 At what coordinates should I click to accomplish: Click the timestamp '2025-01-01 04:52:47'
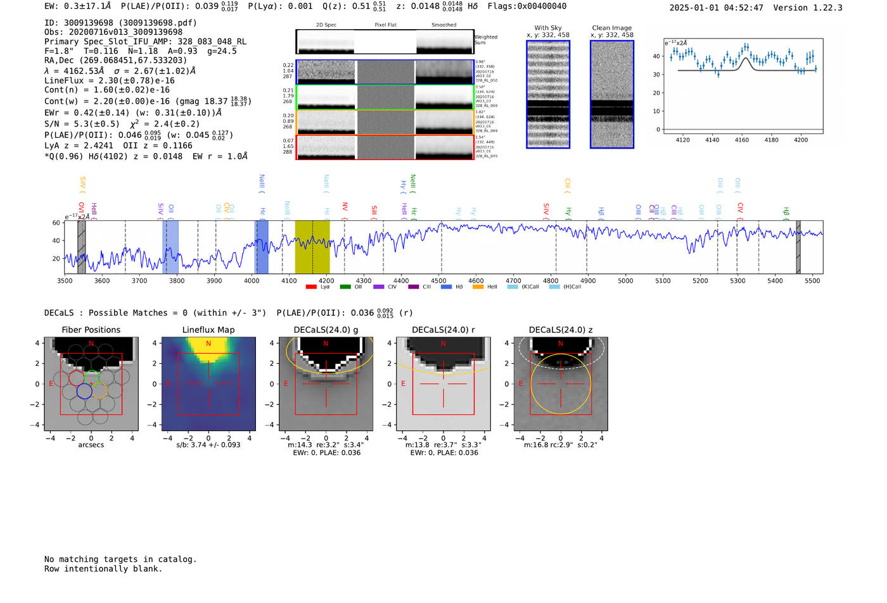pos(717,8)
